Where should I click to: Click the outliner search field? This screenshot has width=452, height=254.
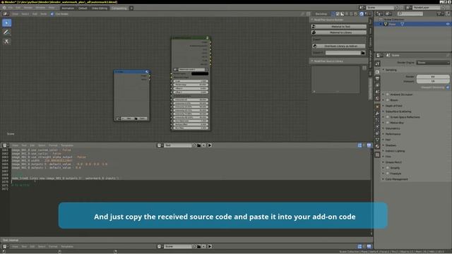[410, 14]
